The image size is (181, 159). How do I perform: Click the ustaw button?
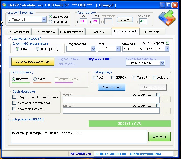[x=125, y=20]
